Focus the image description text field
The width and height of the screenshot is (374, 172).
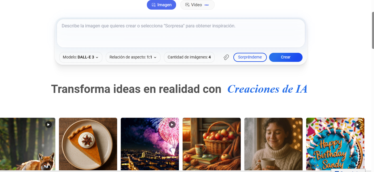pos(181,33)
